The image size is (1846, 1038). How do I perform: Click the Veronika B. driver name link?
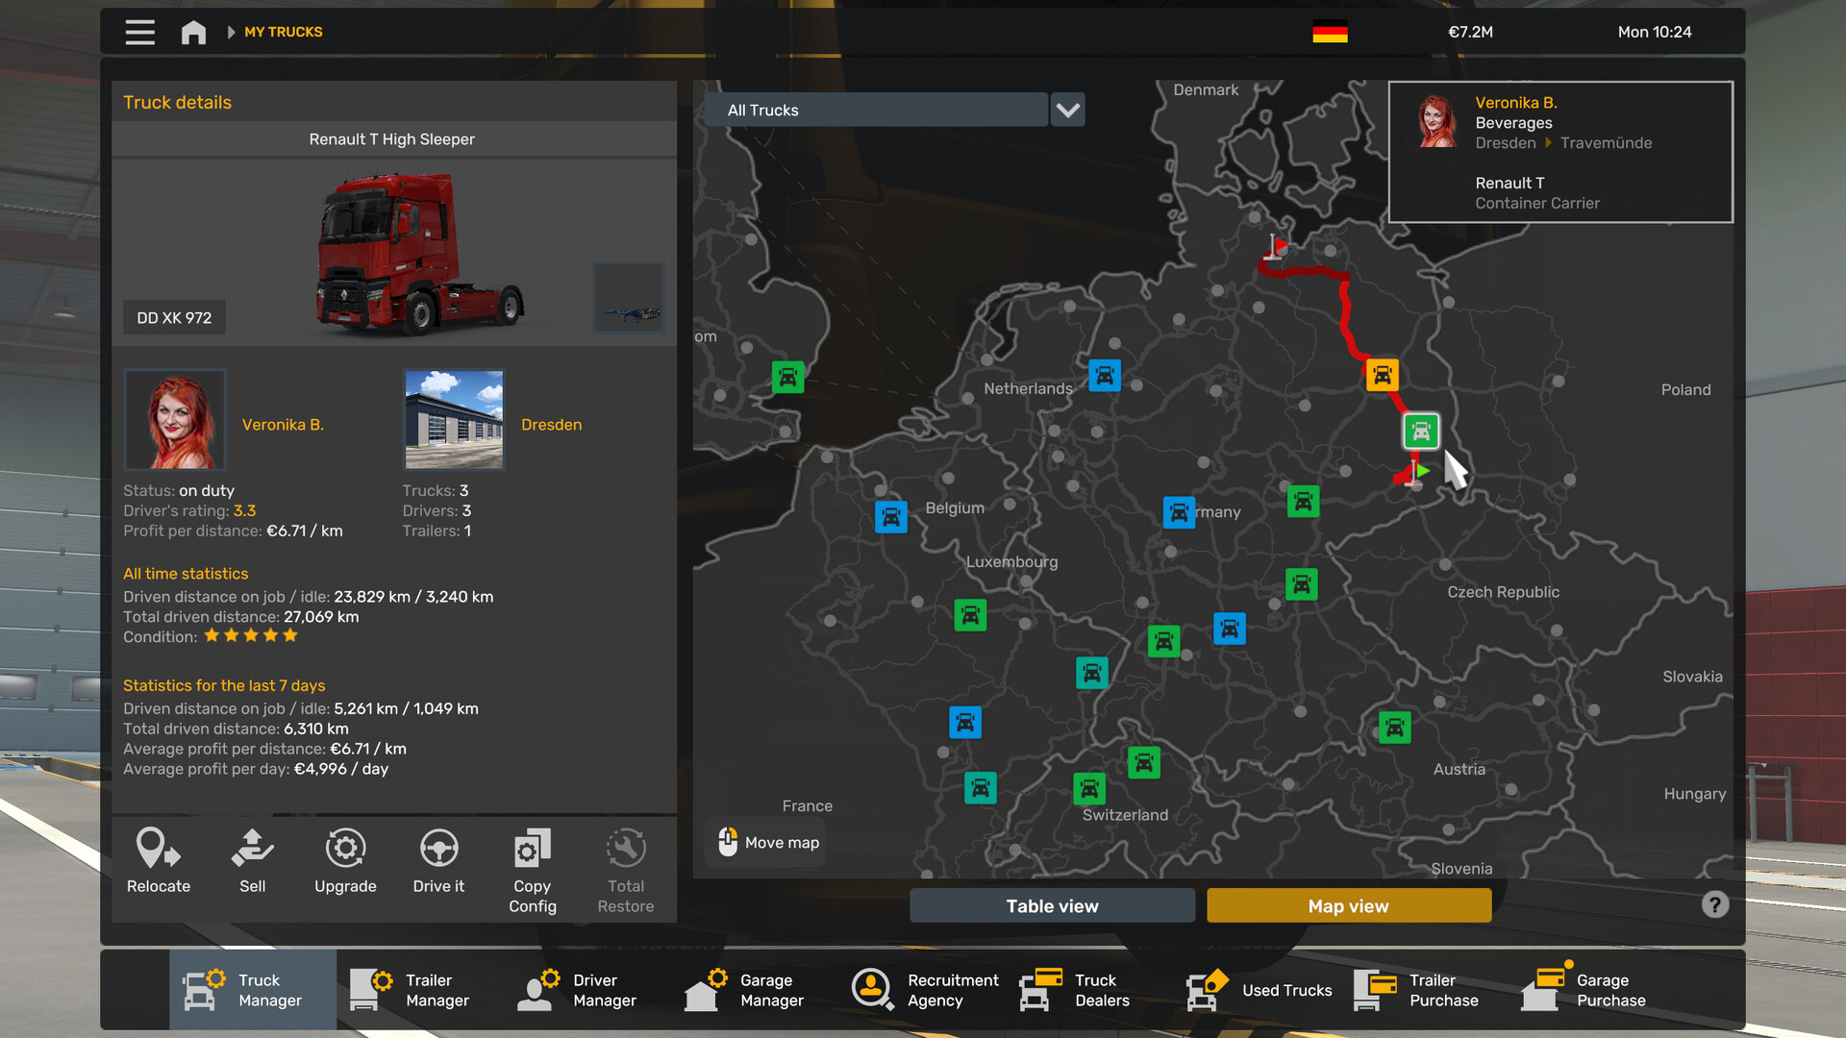click(284, 423)
